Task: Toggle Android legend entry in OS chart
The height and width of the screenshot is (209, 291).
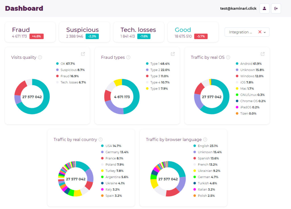Action: pyautogui.click(x=249, y=64)
